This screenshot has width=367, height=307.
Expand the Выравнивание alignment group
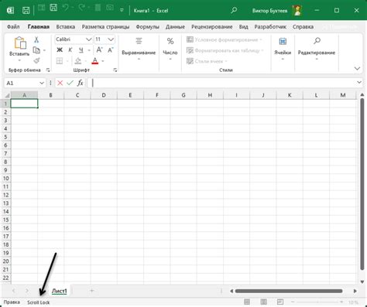[139, 49]
